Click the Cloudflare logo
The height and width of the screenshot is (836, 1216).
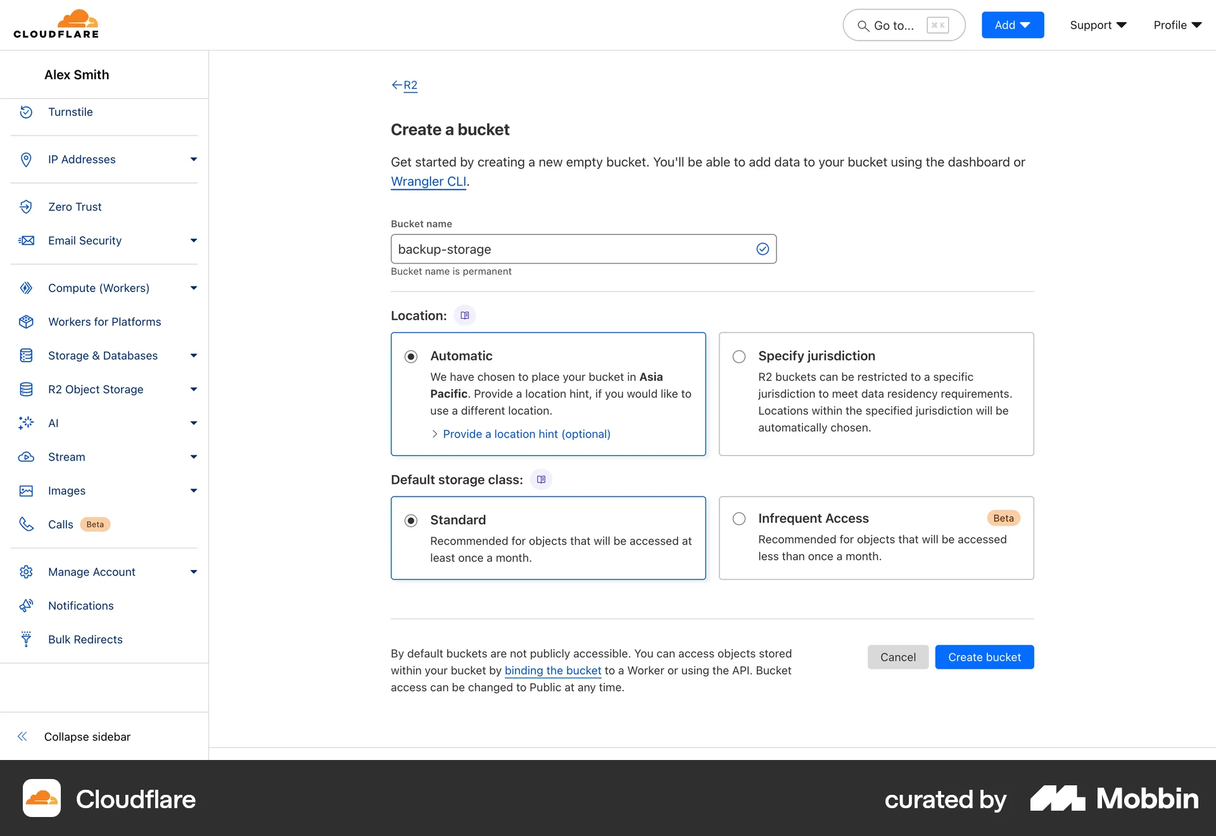click(x=56, y=23)
